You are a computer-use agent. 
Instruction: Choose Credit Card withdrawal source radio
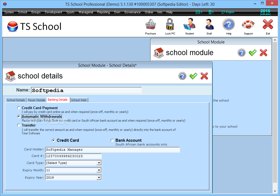[x=54, y=140]
